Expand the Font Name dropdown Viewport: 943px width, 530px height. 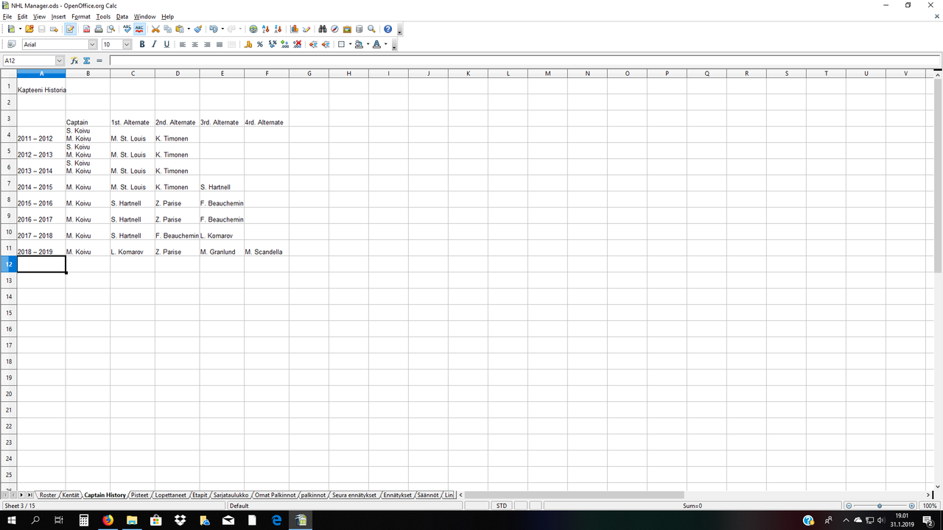tap(92, 44)
